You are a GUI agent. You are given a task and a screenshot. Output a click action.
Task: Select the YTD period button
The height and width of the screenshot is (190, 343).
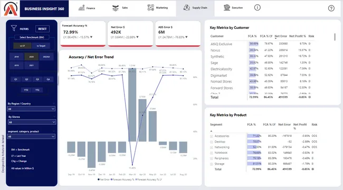pos(26,90)
